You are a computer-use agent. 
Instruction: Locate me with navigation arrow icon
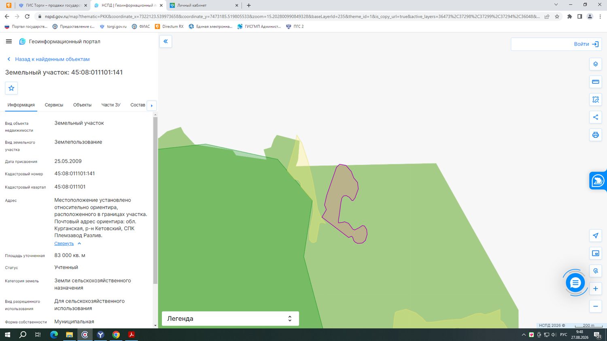tap(595, 236)
